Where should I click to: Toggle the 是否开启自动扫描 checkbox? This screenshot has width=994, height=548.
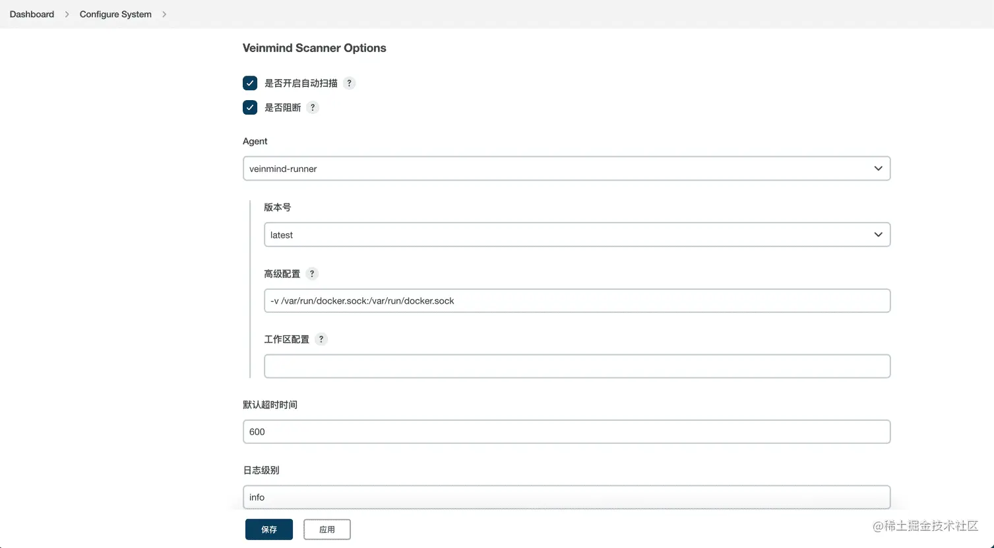(250, 83)
